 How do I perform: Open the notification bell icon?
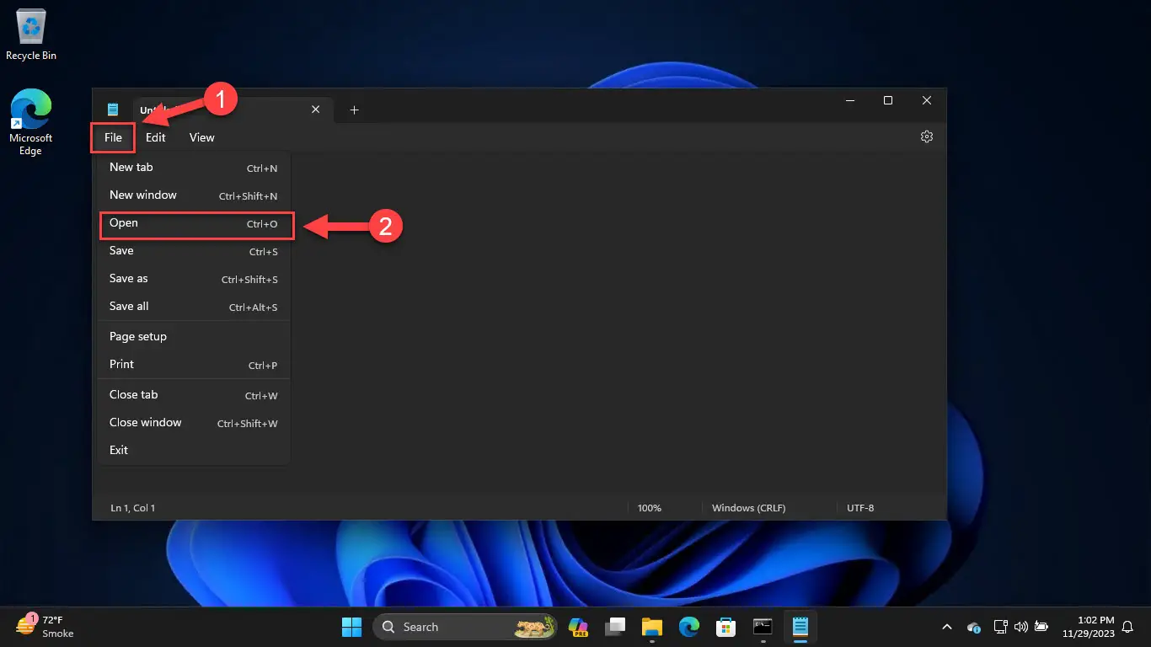tap(1126, 627)
